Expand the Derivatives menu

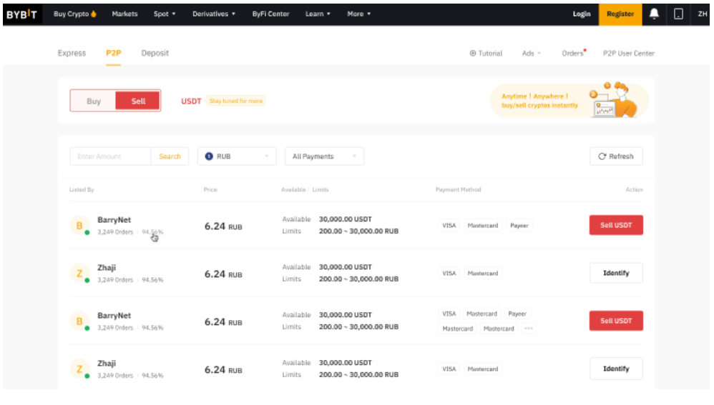pos(213,14)
